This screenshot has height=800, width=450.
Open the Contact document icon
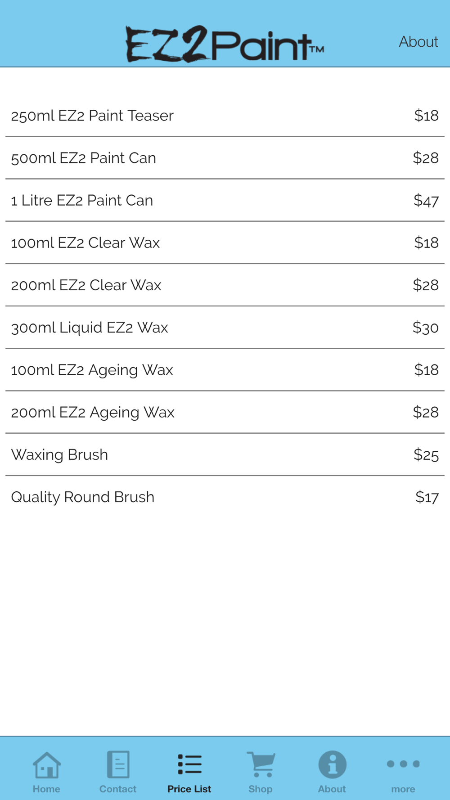[118, 764]
